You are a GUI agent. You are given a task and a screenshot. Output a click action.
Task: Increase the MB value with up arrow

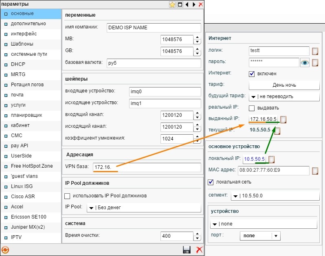click(x=198, y=37)
